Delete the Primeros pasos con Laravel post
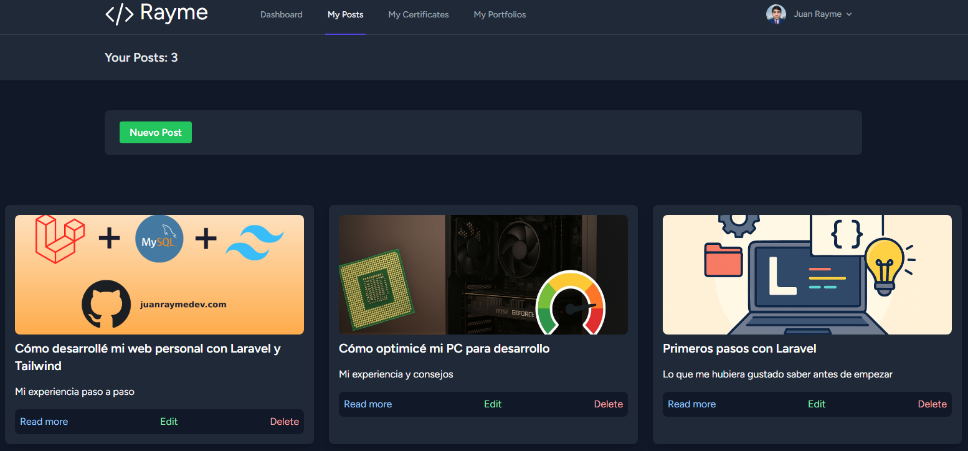The height and width of the screenshot is (451, 968). coord(932,404)
